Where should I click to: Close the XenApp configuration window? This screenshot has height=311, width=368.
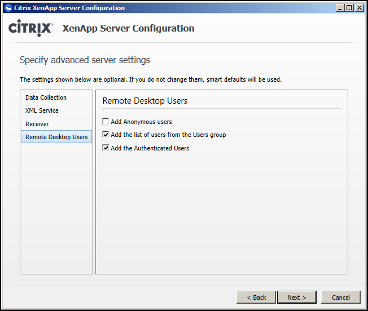[x=358, y=8]
